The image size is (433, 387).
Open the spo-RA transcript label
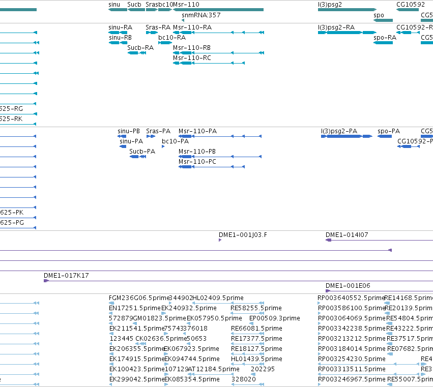click(385, 38)
